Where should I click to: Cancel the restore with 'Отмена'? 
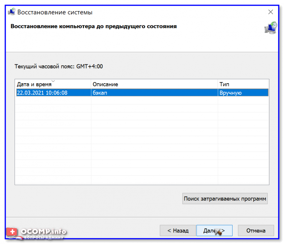pyautogui.click(x=256, y=230)
